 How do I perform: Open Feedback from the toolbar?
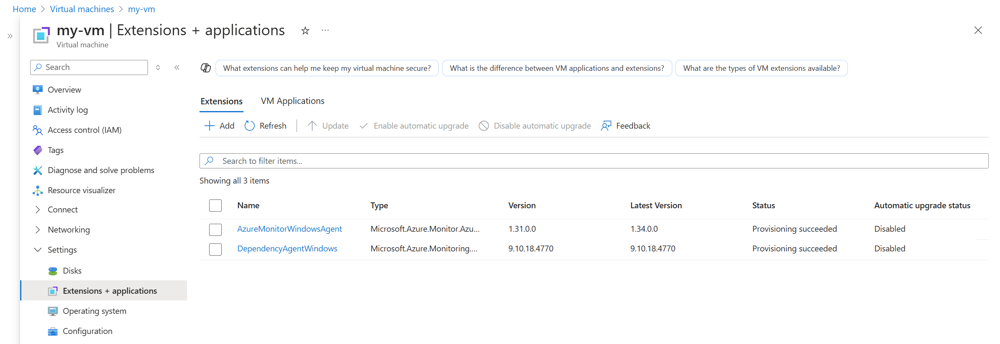point(626,126)
